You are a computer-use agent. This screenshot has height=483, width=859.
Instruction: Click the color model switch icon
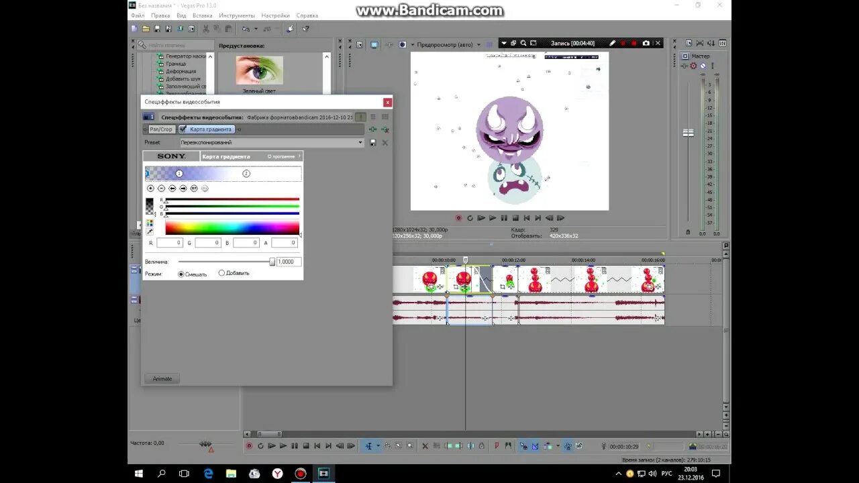click(x=150, y=223)
